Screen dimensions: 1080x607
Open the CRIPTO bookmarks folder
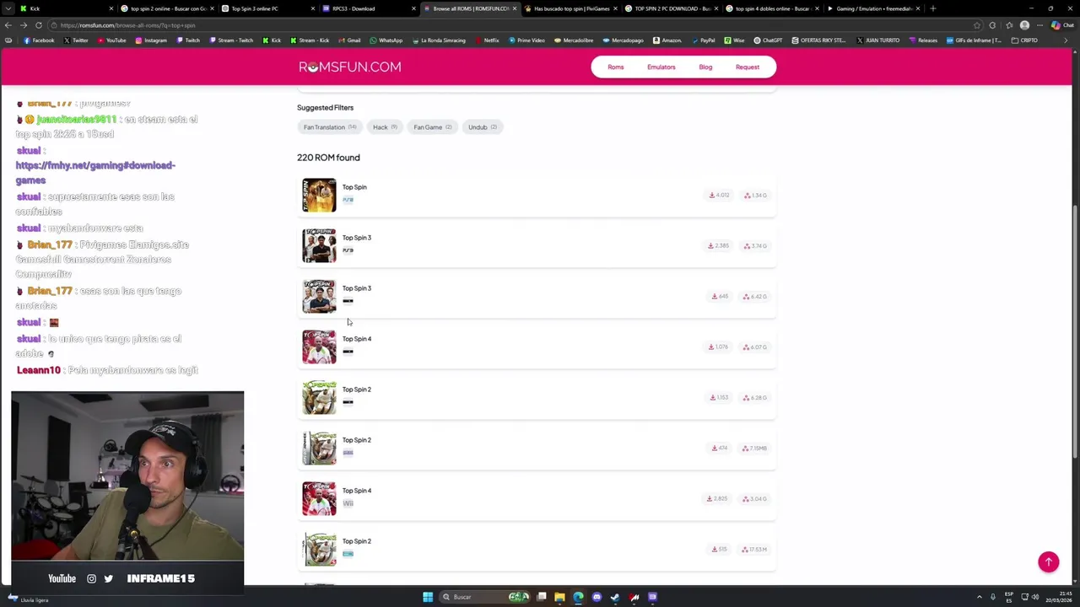coord(1025,40)
